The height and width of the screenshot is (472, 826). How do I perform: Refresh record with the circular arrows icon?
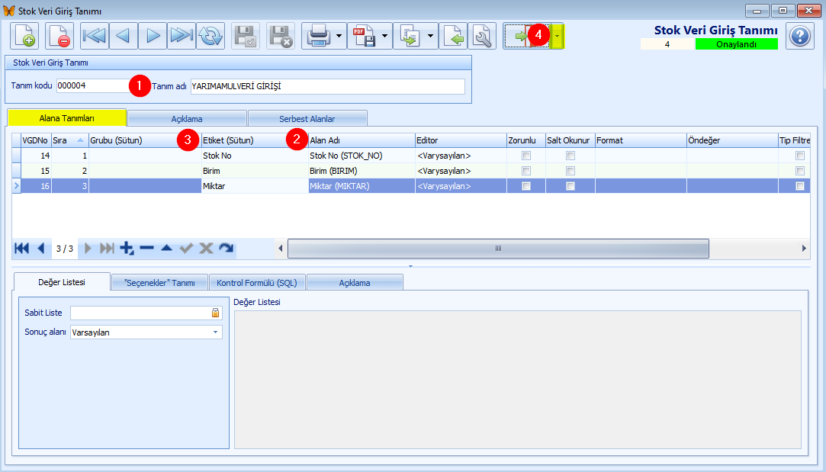coord(211,36)
